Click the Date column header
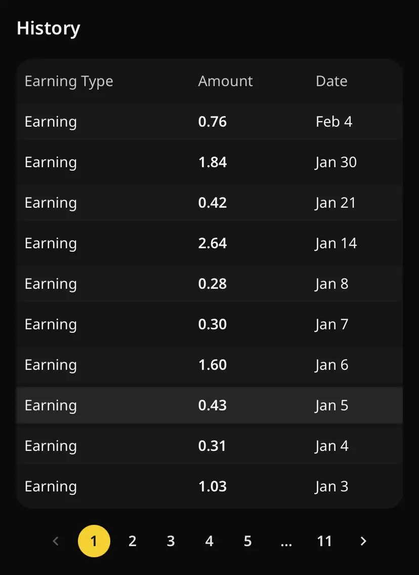Image resolution: width=419 pixels, height=575 pixels. (x=331, y=81)
